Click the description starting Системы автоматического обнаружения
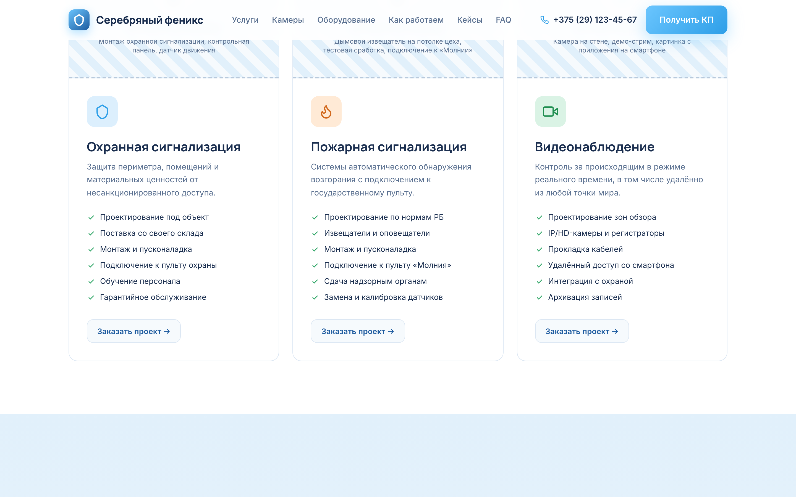Image resolution: width=796 pixels, height=497 pixels. coord(391,180)
